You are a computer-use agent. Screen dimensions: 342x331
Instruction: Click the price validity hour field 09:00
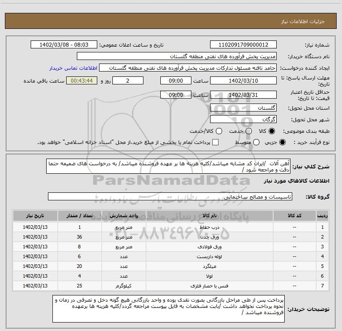pyautogui.click(x=176, y=95)
